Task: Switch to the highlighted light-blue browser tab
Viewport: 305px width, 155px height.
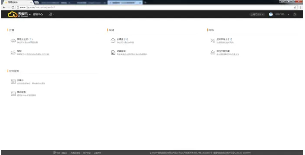Action: 125,3
